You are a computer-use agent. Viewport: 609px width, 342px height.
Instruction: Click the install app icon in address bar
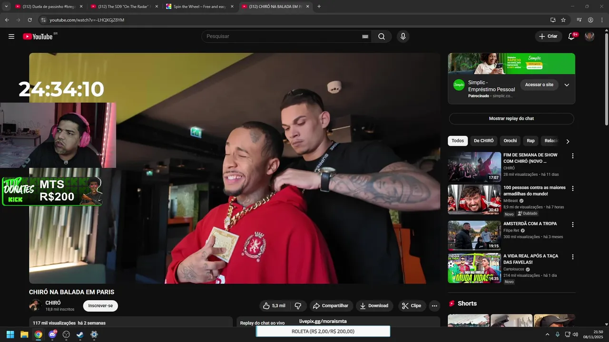coord(553,20)
